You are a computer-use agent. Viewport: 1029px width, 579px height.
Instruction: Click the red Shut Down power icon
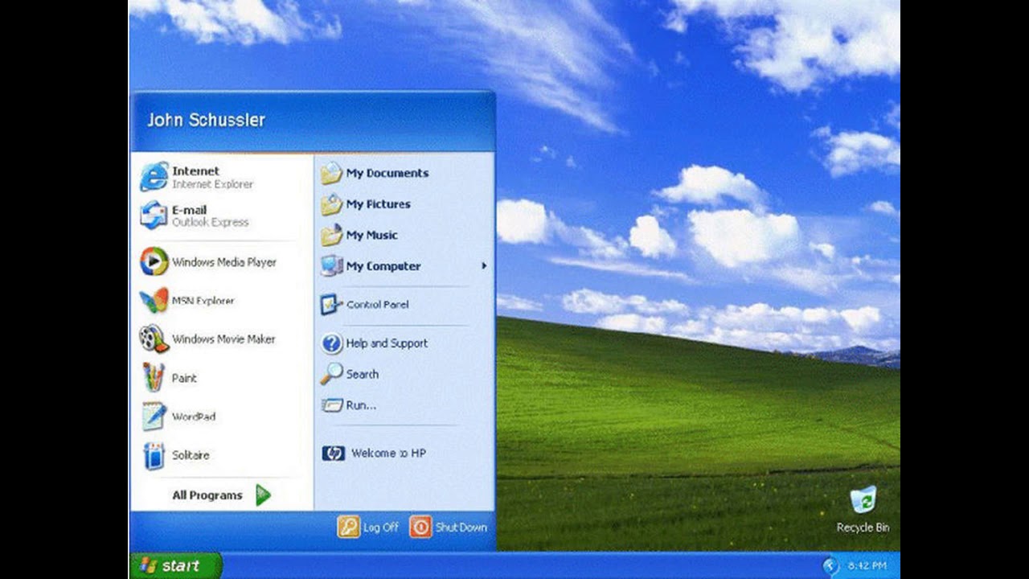click(x=420, y=528)
